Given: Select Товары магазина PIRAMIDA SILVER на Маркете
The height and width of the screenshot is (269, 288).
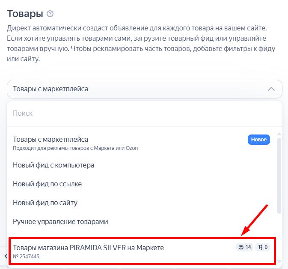Looking at the screenshot, I should point(88,248).
